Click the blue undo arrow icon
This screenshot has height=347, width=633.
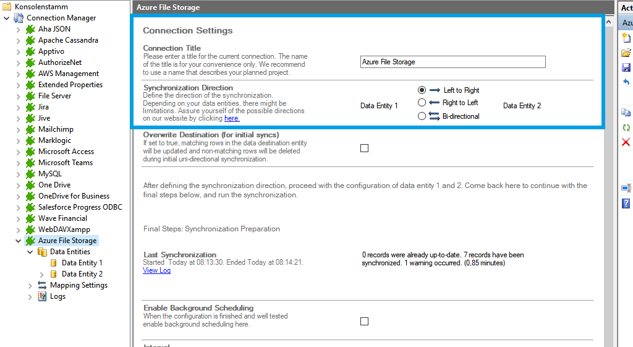(x=626, y=82)
